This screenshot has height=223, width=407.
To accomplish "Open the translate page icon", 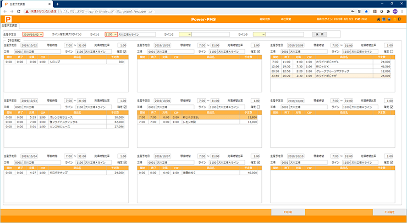I will (360, 12).
